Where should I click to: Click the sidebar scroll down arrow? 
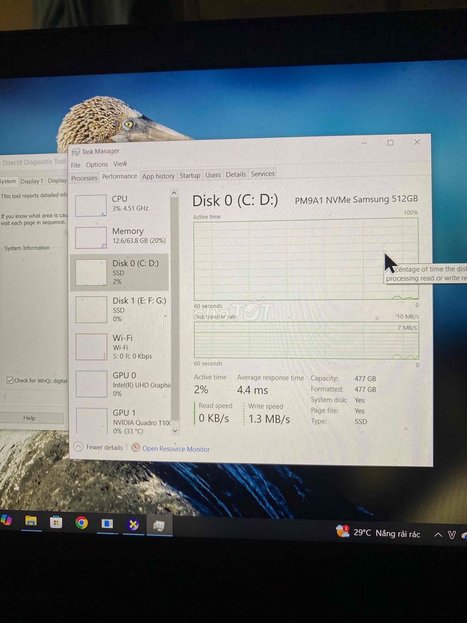pos(175,430)
